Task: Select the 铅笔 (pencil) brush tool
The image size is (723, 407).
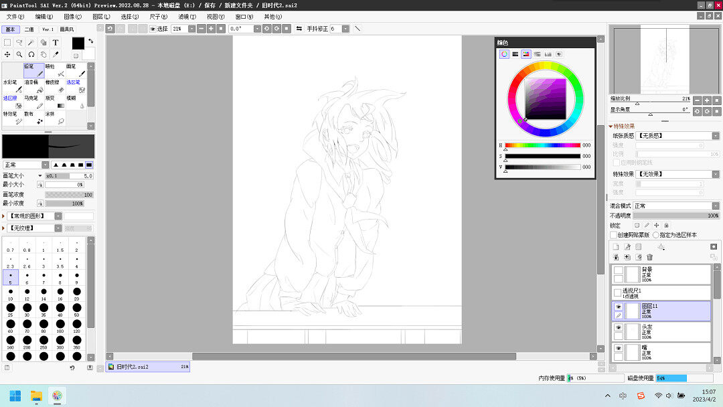Action: [33, 70]
